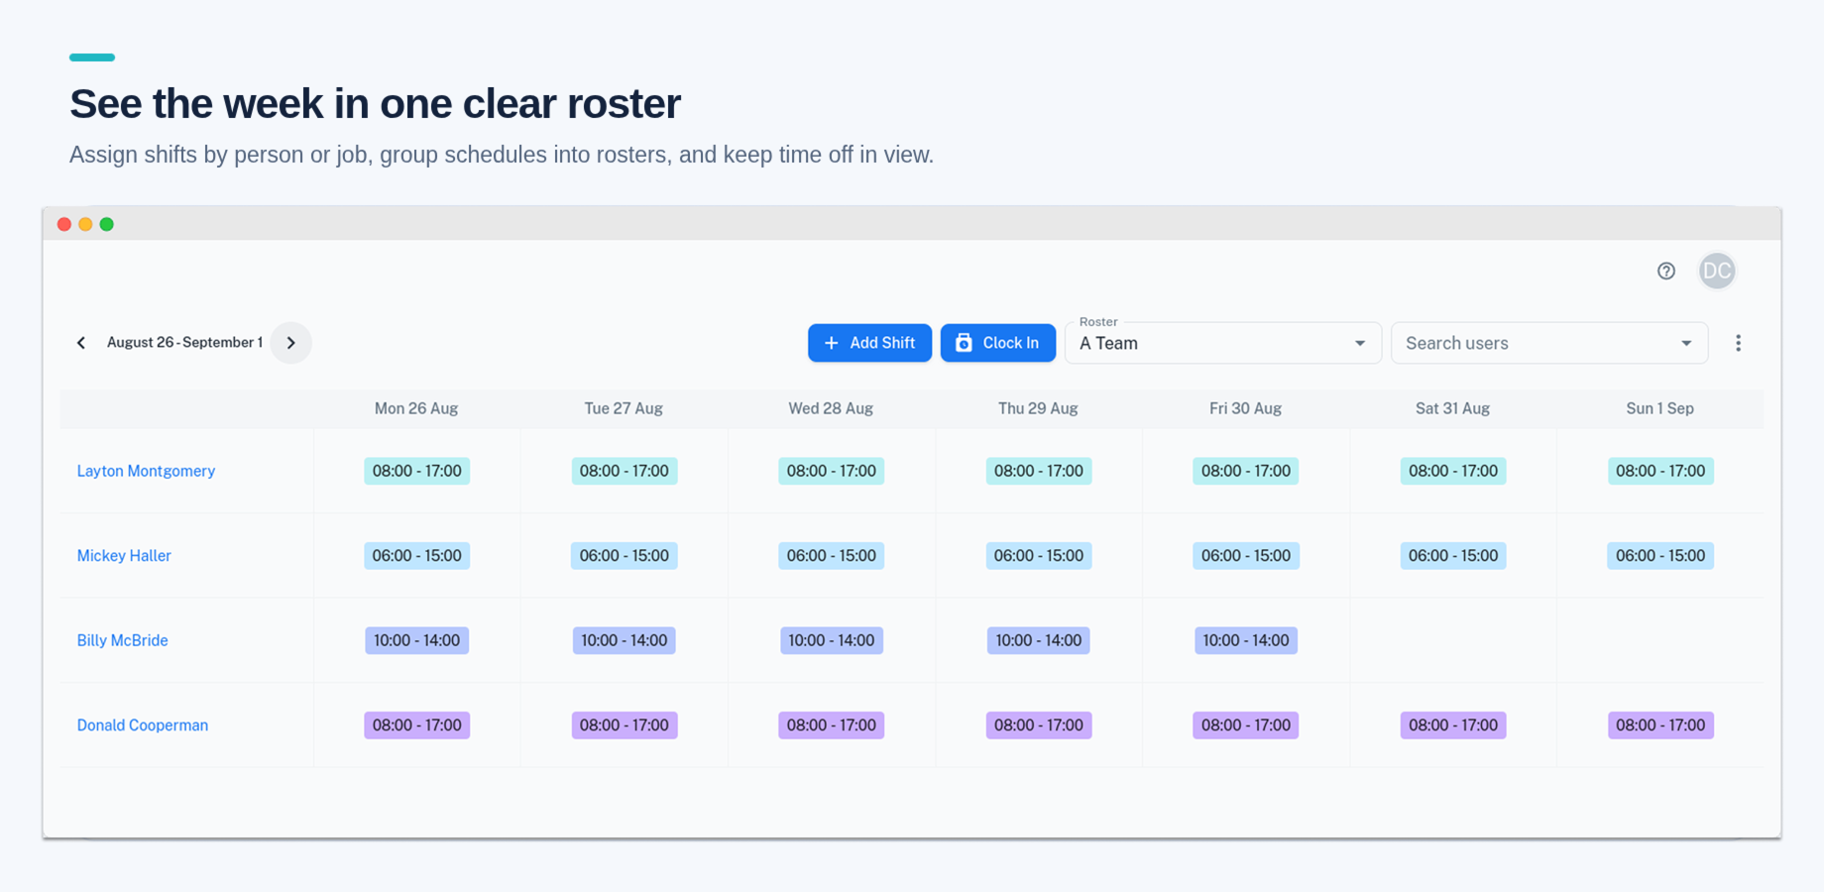Open Billy McBride's Friday 10:00 - 14:00 shift
The height and width of the screenshot is (892, 1824).
click(1246, 640)
